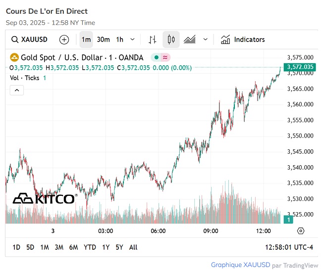Switch to 30m timeframe
Viewport: 322px width, 272px height.
(104, 40)
